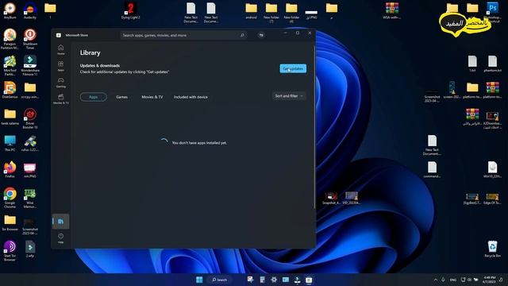Select the Included with device tab
This screenshot has height=286, width=508.
[190, 97]
